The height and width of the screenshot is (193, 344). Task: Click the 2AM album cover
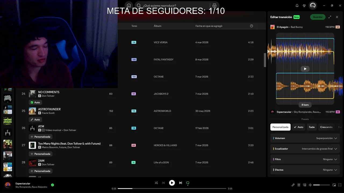[x=33, y=162]
